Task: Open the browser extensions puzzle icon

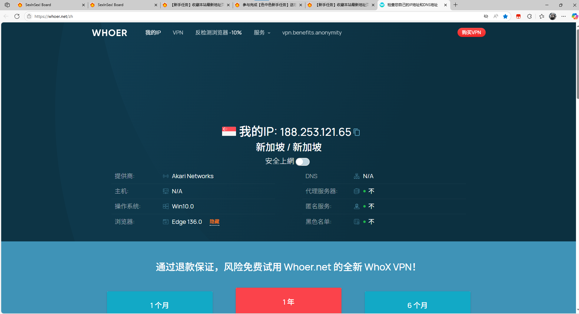Action: pyautogui.click(x=529, y=16)
